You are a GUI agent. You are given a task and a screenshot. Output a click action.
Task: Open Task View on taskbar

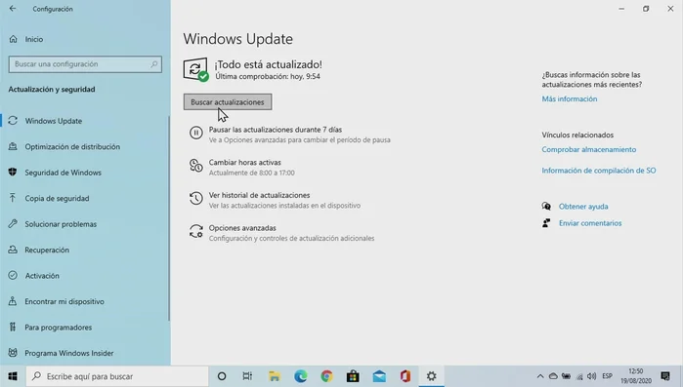(247, 376)
